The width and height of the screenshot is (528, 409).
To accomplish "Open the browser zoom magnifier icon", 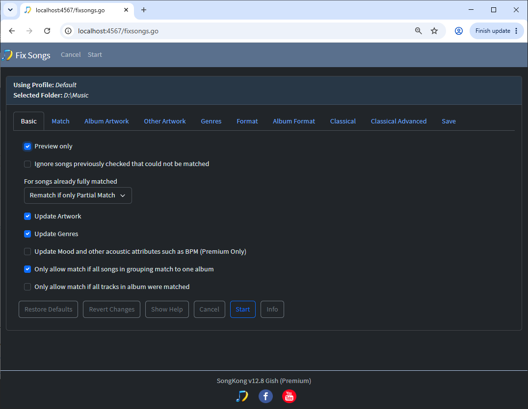I will pos(418,31).
